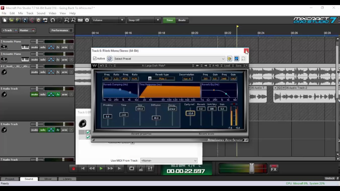Switch timeline display to Beats

pyautogui.click(x=182, y=20)
